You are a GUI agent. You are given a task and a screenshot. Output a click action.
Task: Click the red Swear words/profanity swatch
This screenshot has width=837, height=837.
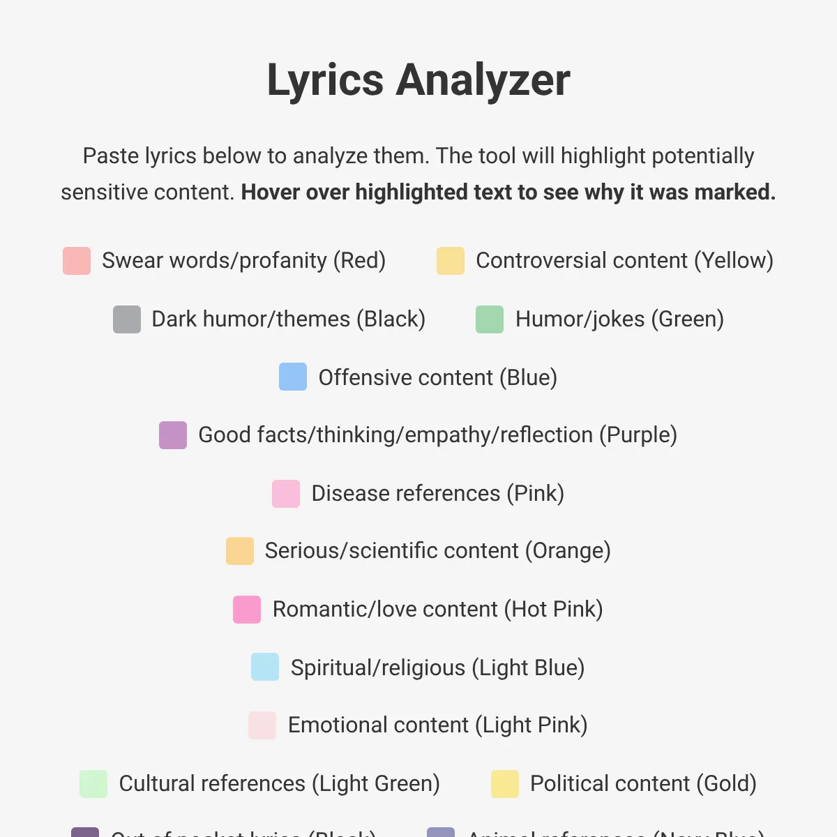pos(77,261)
